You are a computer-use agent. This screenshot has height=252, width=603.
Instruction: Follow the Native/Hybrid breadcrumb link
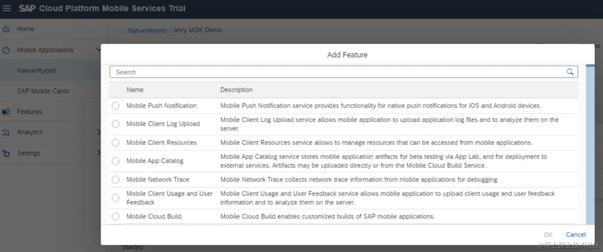147,30
